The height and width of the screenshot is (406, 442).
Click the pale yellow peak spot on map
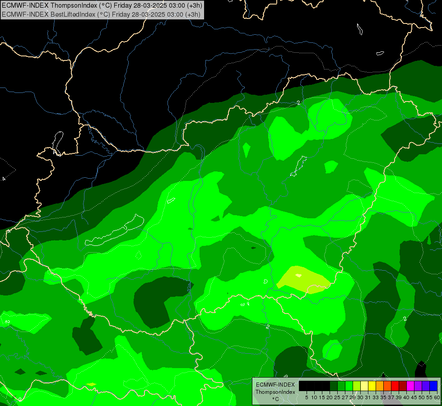coord(298,276)
